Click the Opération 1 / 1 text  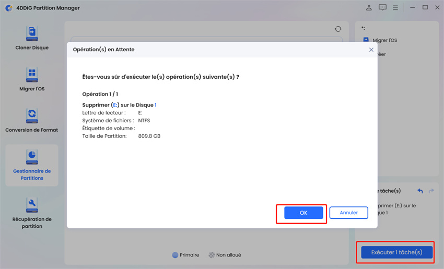pyautogui.click(x=100, y=94)
